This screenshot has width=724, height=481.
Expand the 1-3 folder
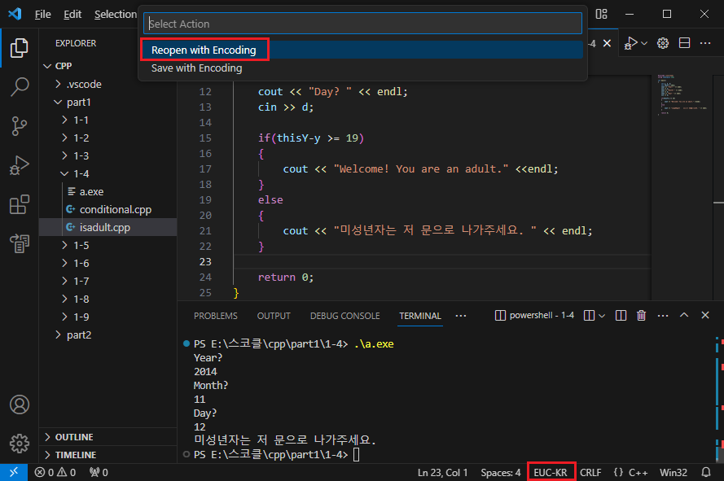pos(108,155)
